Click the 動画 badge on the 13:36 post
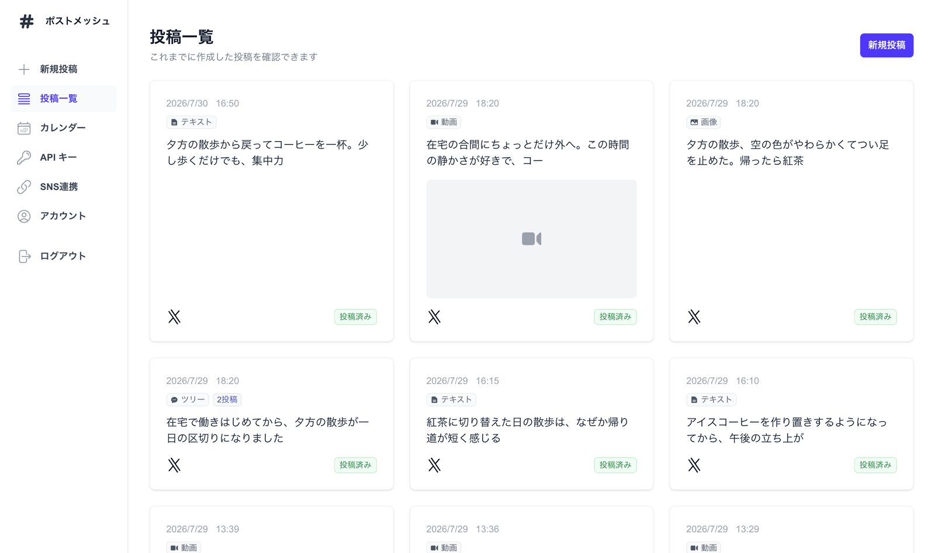Screen dimensions: 935x553 pos(444,548)
